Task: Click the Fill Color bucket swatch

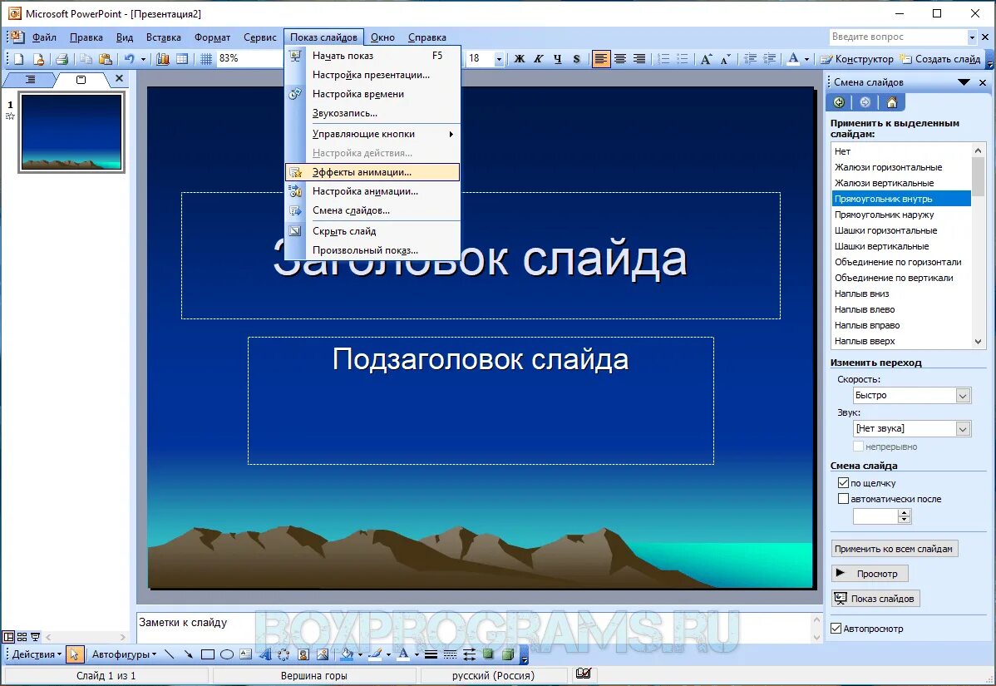Action: tap(347, 654)
